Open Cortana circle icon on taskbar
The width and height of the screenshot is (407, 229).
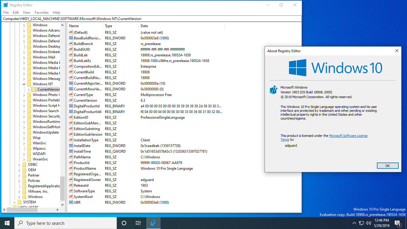[124, 223]
